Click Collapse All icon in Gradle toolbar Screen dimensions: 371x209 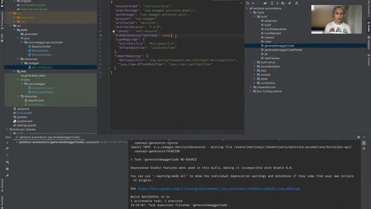coord(277,3)
